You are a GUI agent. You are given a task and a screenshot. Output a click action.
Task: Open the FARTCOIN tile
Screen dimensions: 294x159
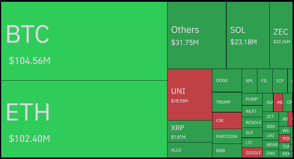point(227,136)
